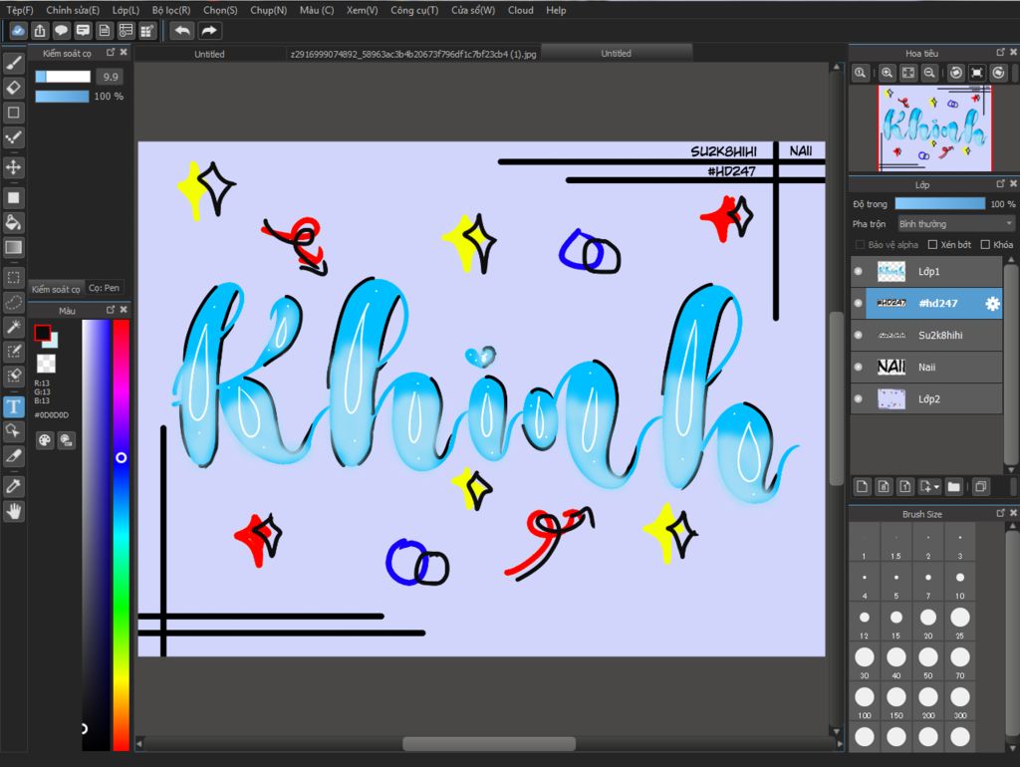Viewport: 1020px width, 767px height.
Task: Open the Pha trộn blending mode dropdown
Action: tap(955, 224)
